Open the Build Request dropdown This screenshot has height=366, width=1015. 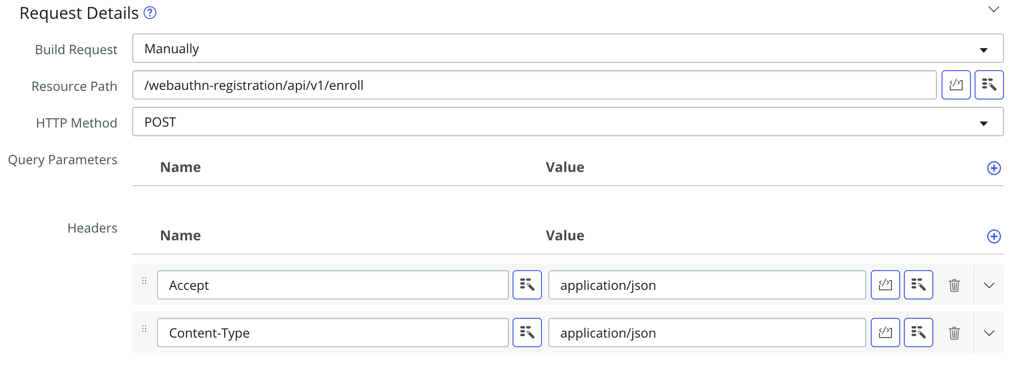[568, 48]
